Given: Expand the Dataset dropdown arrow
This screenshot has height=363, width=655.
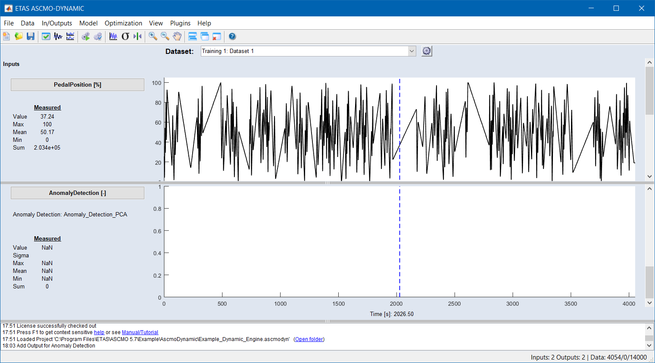Looking at the screenshot, I should click(412, 51).
